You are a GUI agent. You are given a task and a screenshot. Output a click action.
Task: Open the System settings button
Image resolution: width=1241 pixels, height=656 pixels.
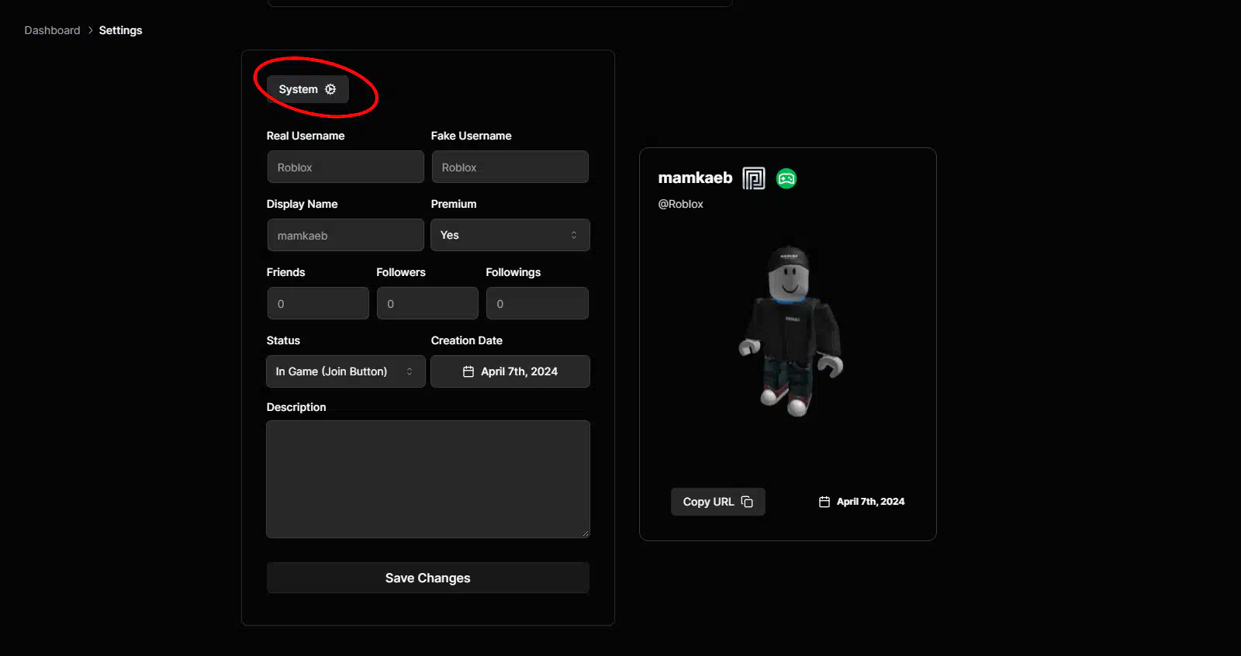pyautogui.click(x=307, y=89)
